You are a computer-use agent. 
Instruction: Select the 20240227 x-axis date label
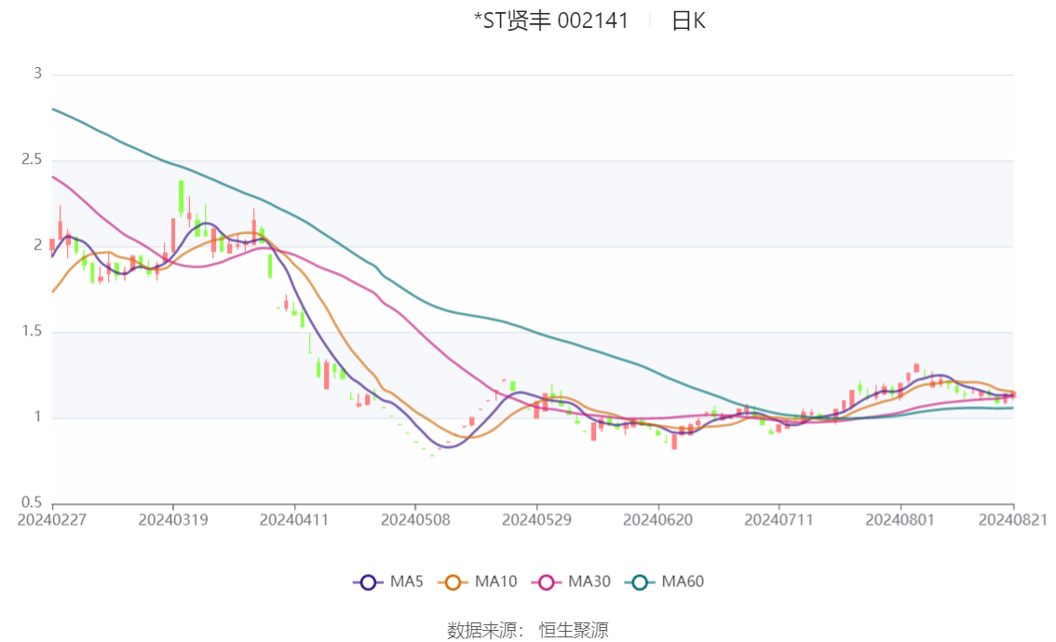click(52, 520)
